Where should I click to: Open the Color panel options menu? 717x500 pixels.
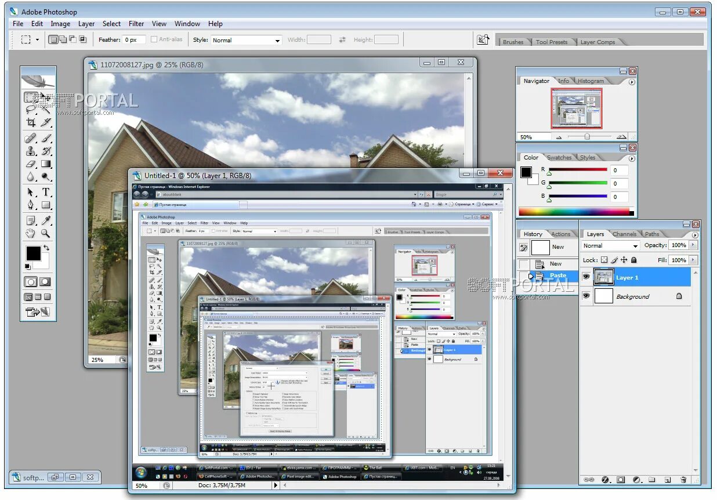(632, 158)
